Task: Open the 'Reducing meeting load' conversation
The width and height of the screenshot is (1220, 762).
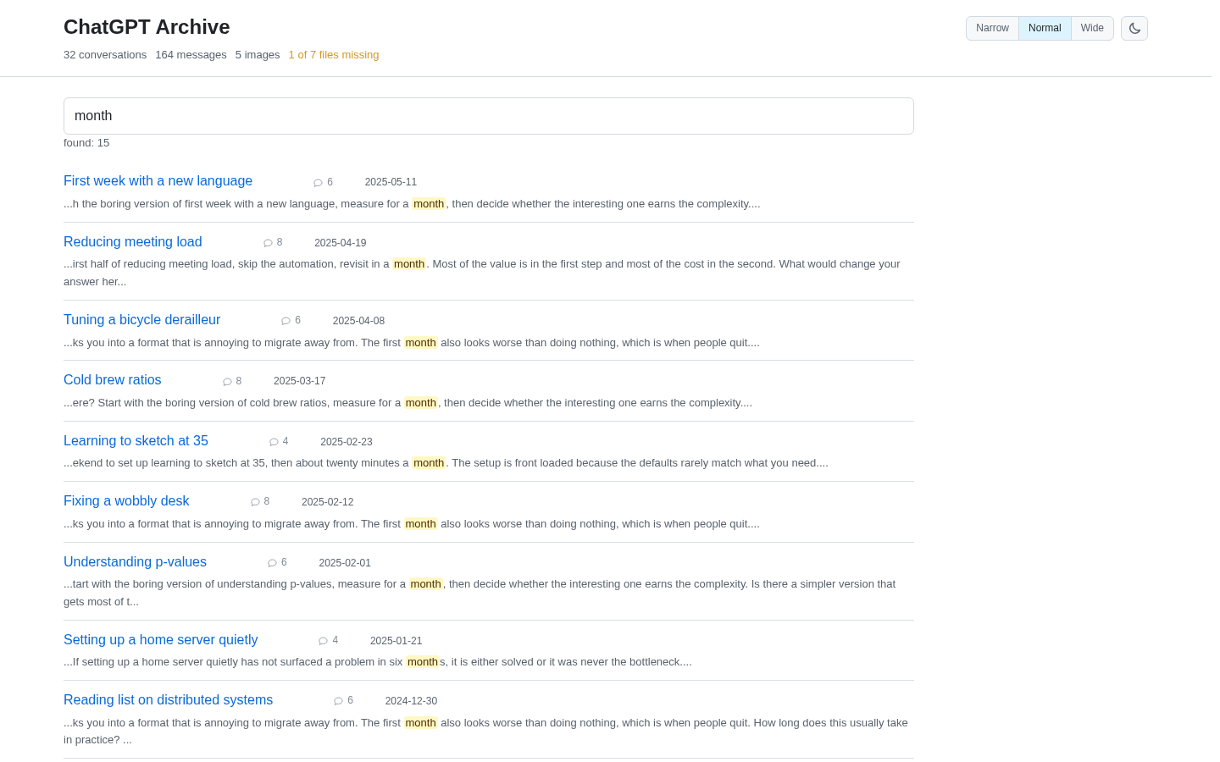Action: pyautogui.click(x=133, y=242)
